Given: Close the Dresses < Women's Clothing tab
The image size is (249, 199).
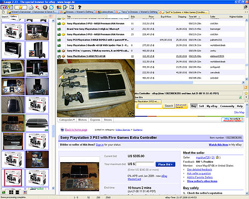Looking at the screenshot, I should pyautogui.click(x=61, y=12).
